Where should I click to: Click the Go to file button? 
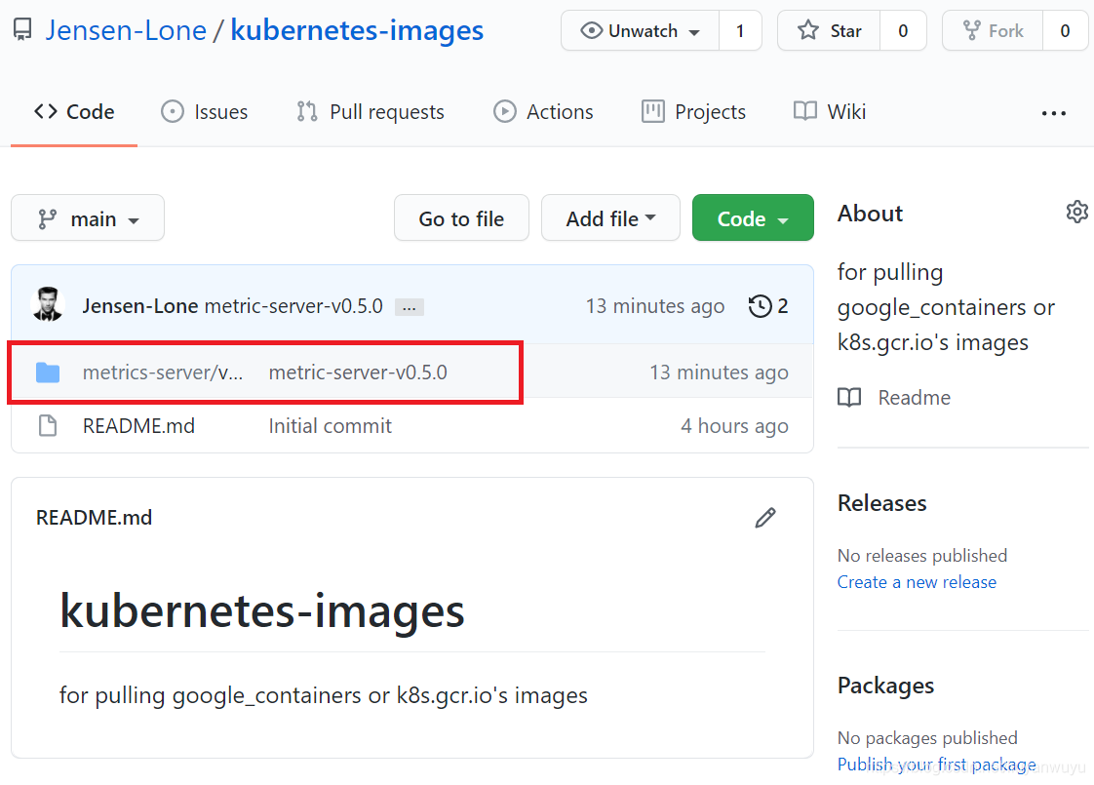click(x=461, y=218)
